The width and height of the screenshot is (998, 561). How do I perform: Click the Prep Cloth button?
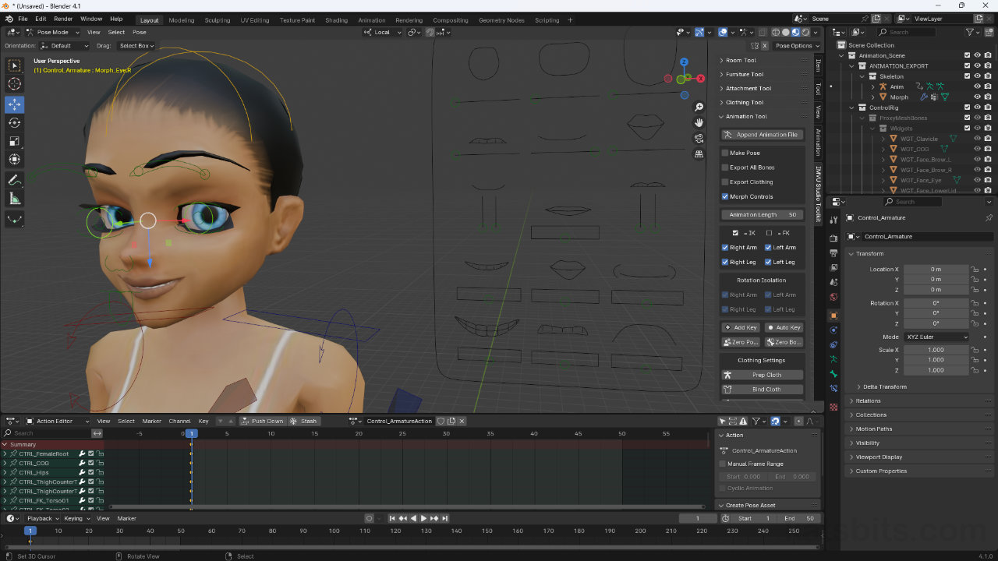[762, 375]
